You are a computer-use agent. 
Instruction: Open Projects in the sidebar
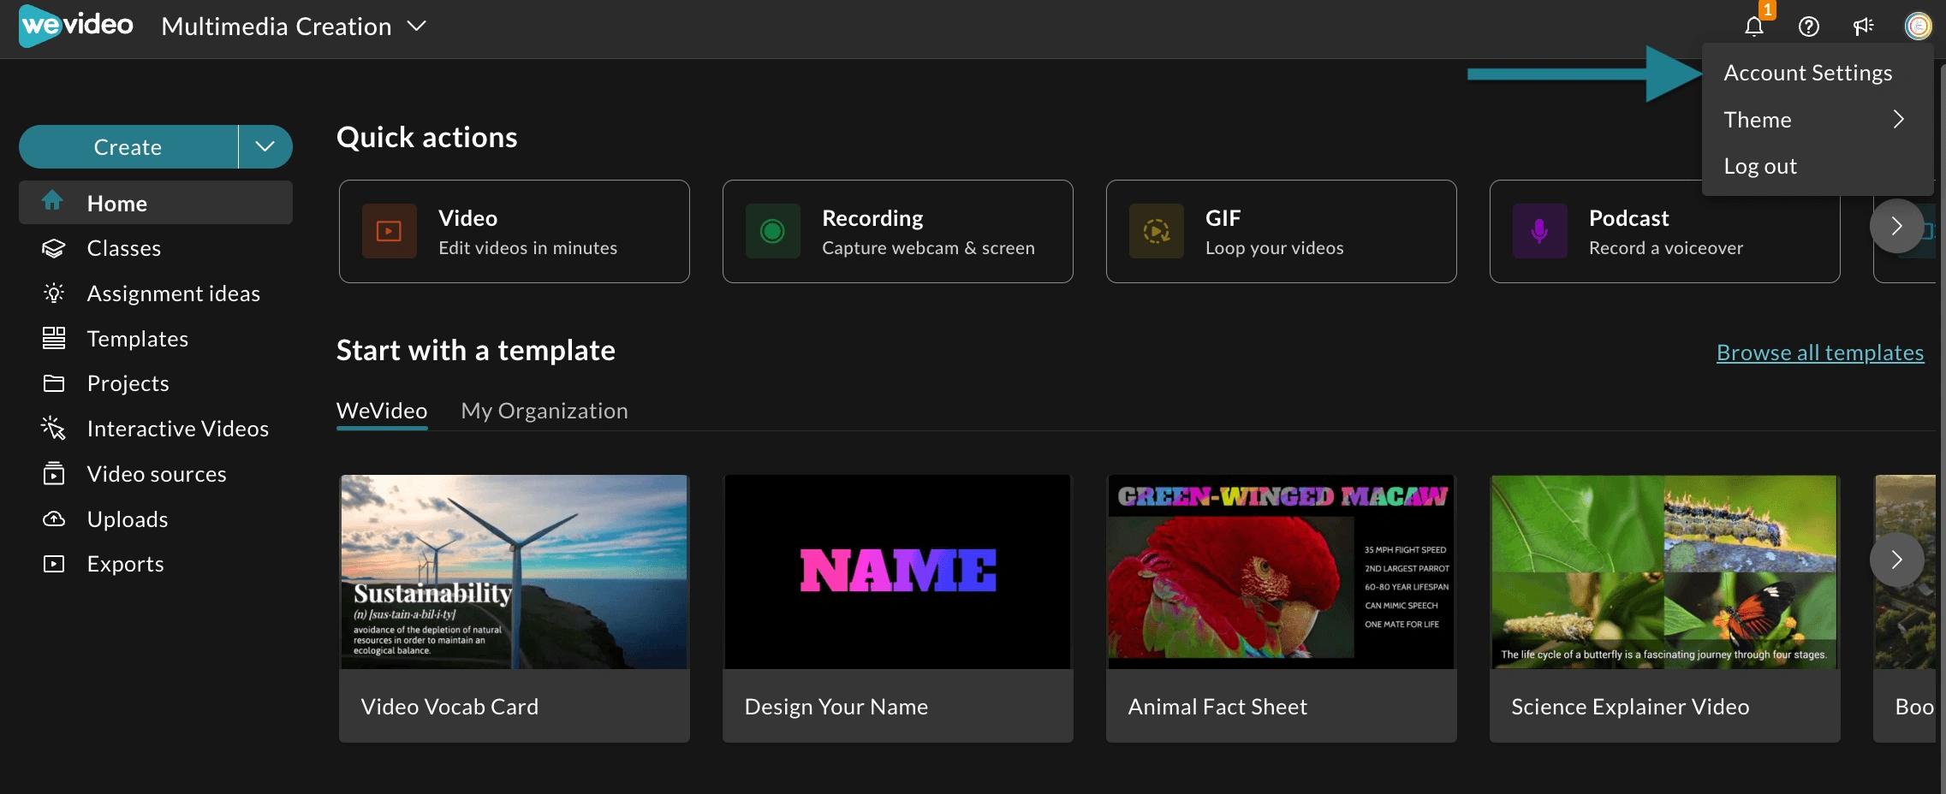pos(156,383)
